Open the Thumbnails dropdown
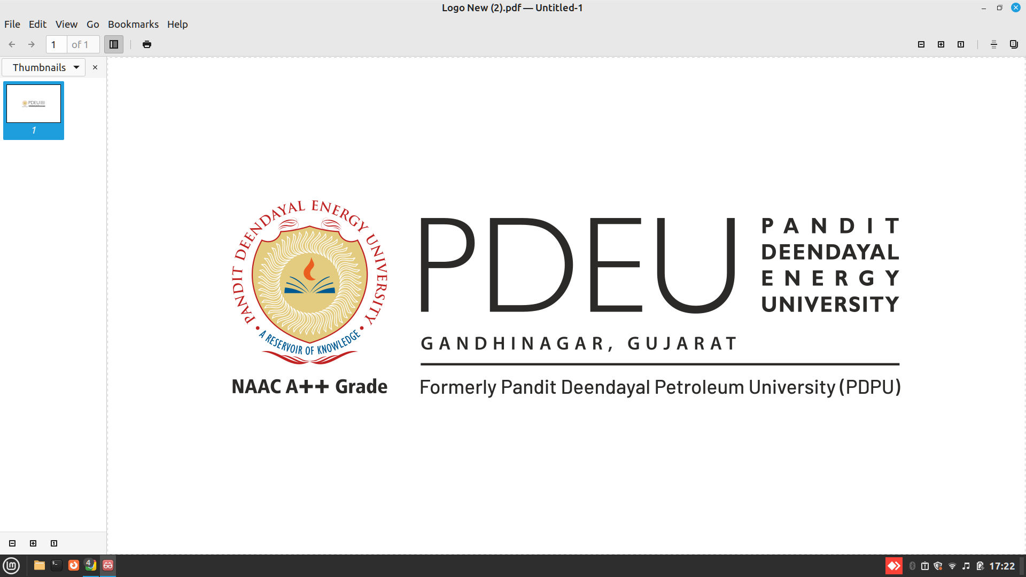 click(x=44, y=67)
